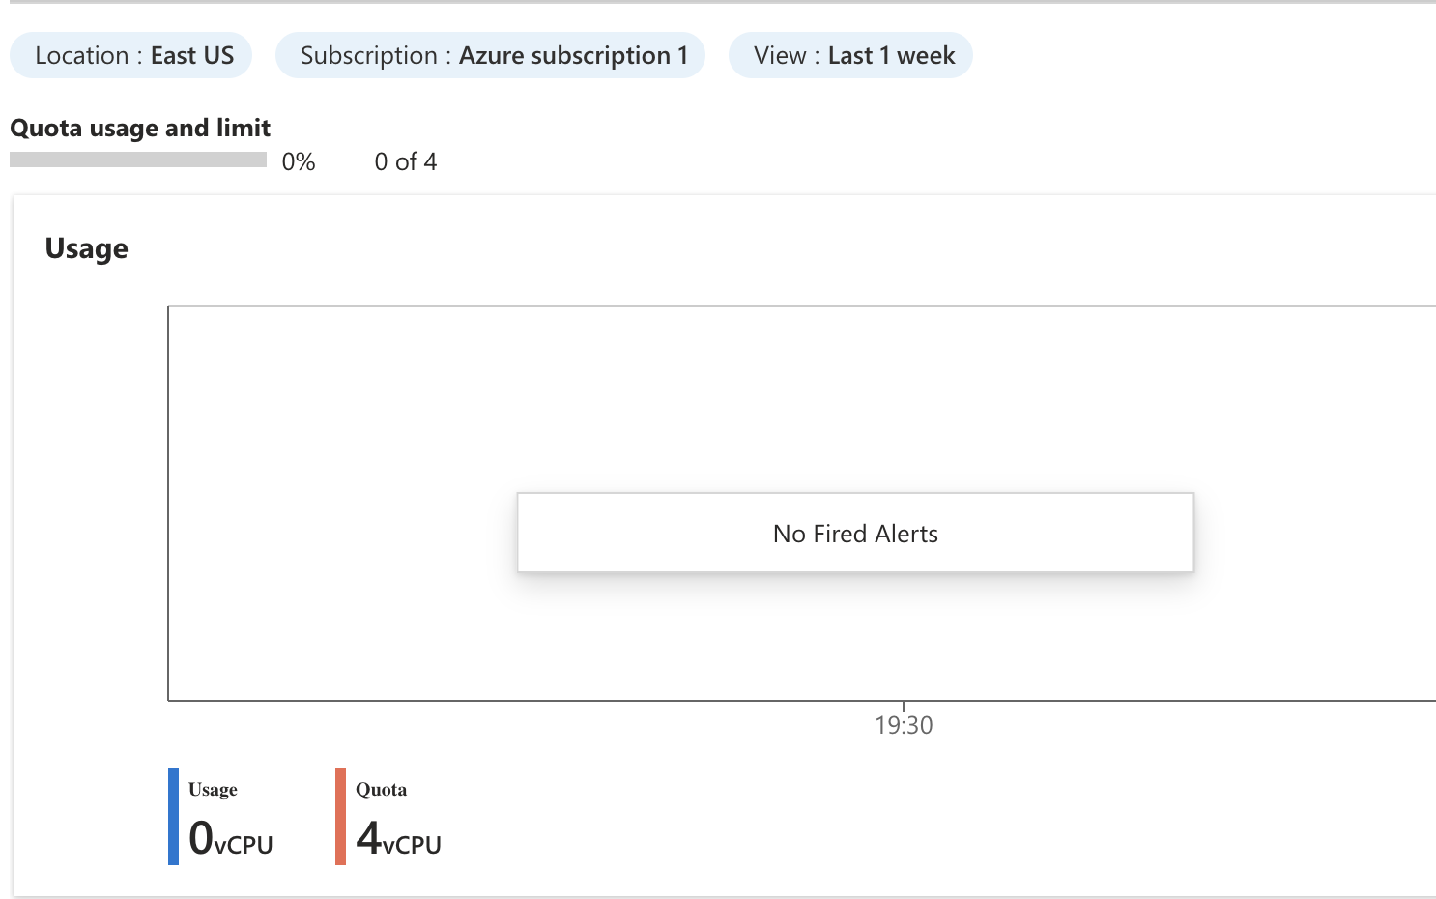Toggle the Quota legend label
Screen dimensions: 1436x899
pos(381,790)
